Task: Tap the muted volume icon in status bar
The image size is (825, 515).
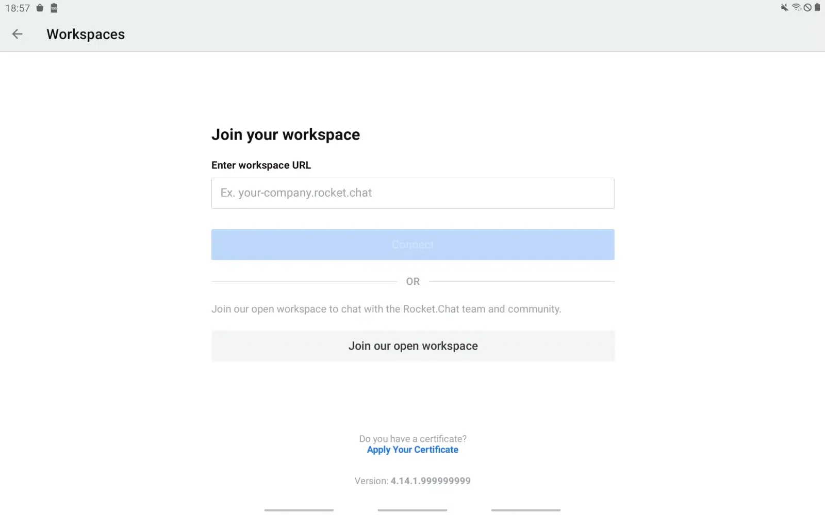Action: point(783,8)
